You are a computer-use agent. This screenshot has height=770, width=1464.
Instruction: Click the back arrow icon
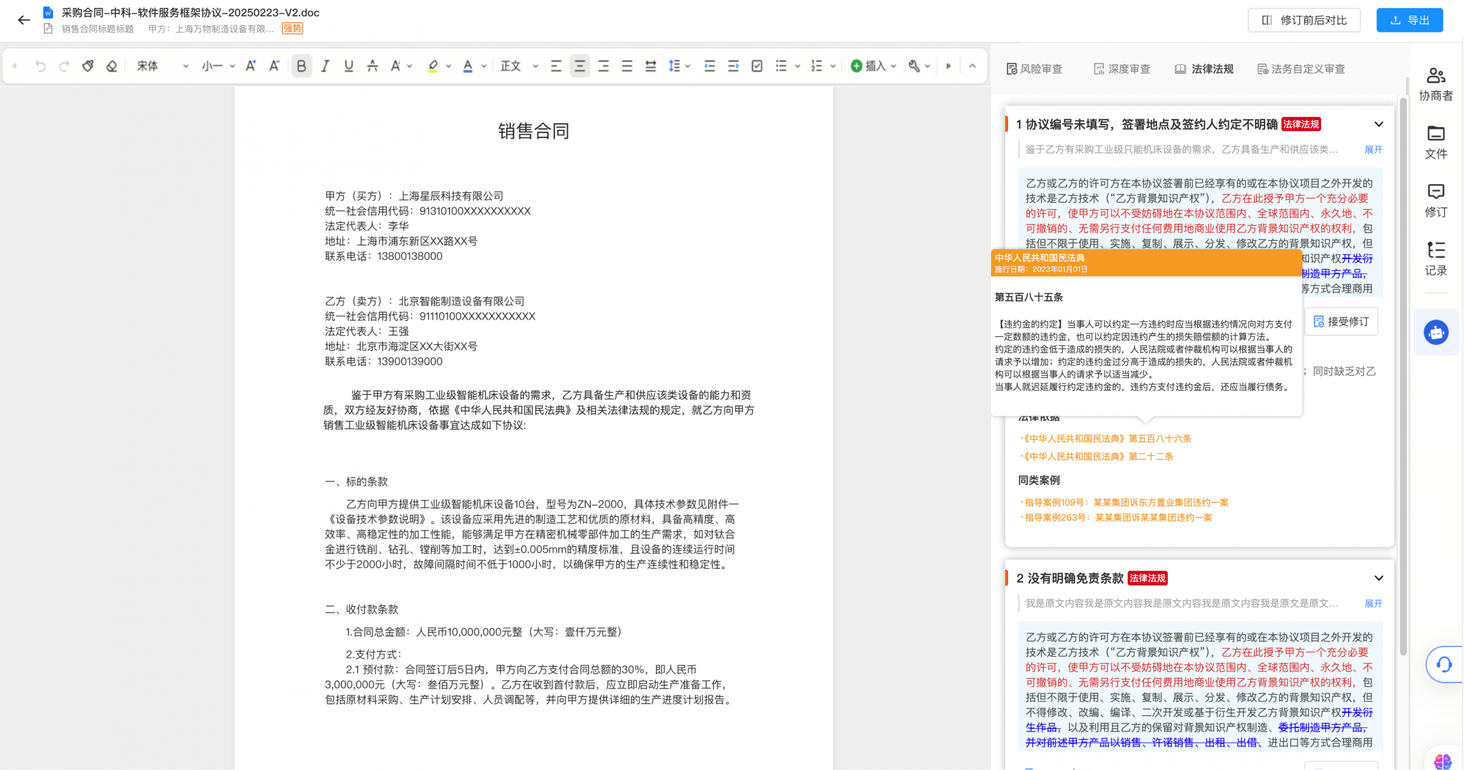[x=23, y=21]
